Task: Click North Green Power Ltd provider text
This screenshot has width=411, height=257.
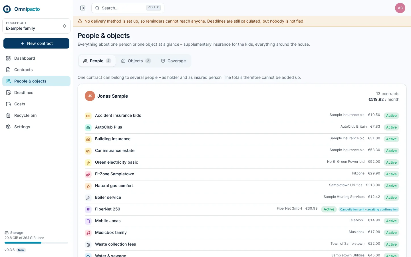Action: click(346, 162)
